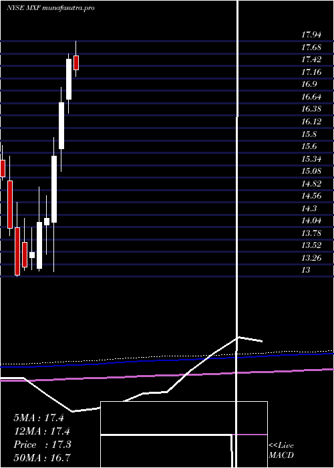Click the NYSE MXF munafasutra.pro title
This screenshot has height=468, width=334.
click(x=50, y=8)
